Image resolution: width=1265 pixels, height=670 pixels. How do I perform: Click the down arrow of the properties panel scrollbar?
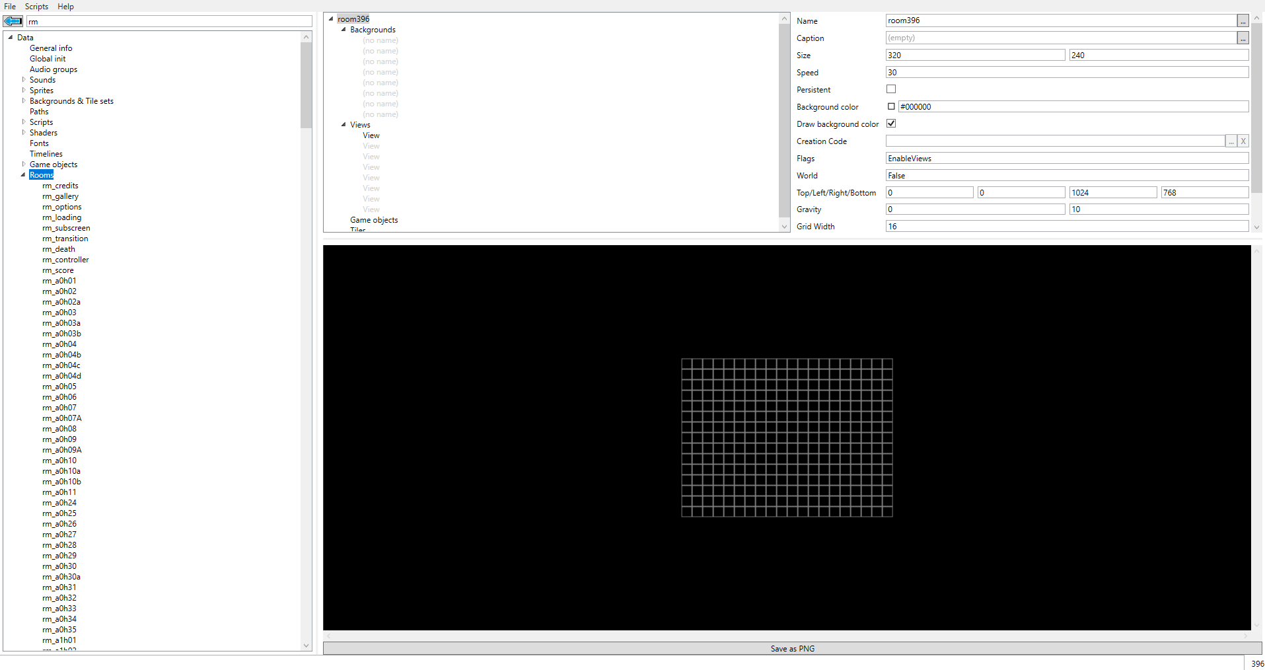click(x=1256, y=227)
